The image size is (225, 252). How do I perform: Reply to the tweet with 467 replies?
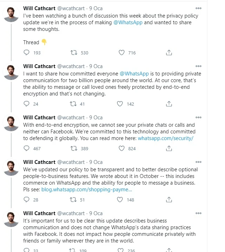pyautogui.click(x=27, y=148)
